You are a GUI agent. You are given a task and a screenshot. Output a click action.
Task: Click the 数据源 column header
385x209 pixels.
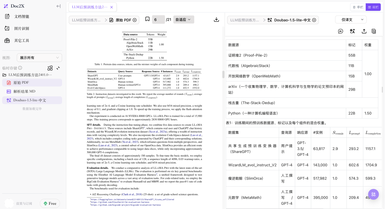pos(286,45)
